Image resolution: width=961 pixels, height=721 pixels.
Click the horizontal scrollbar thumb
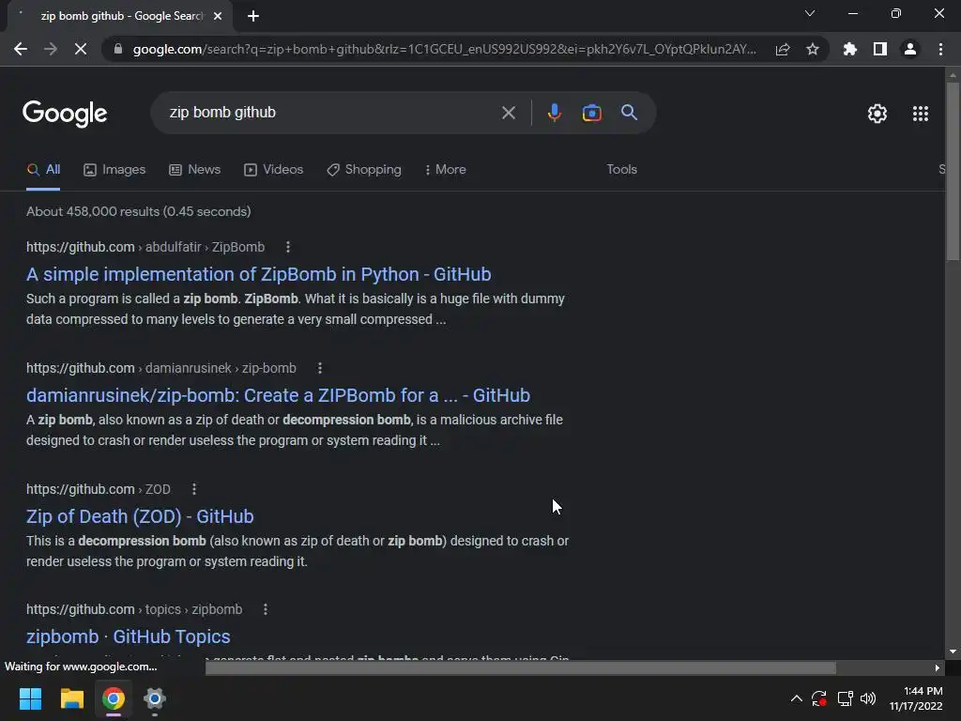pos(520,667)
